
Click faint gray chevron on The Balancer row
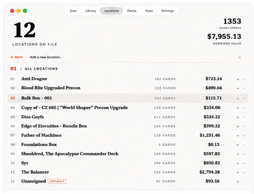pos(244,172)
